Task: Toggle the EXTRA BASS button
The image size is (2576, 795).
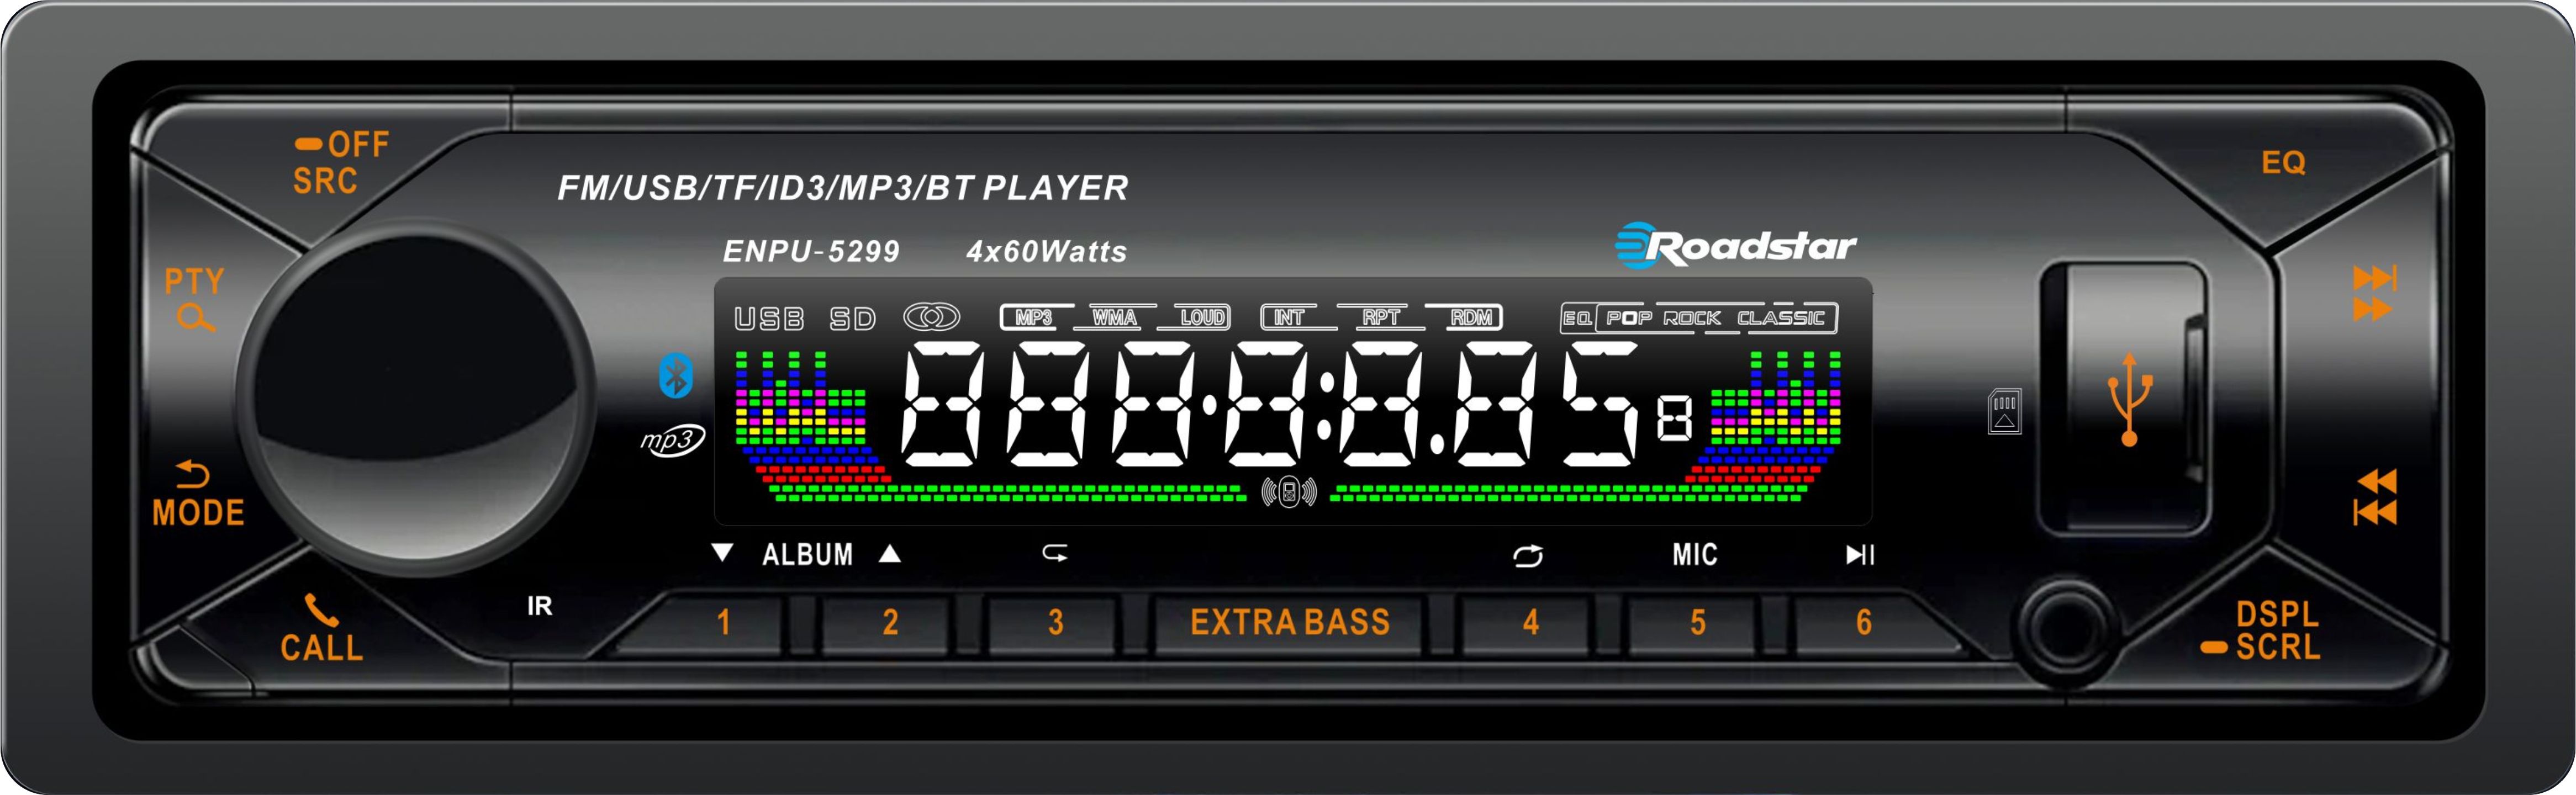Action: tap(1289, 622)
